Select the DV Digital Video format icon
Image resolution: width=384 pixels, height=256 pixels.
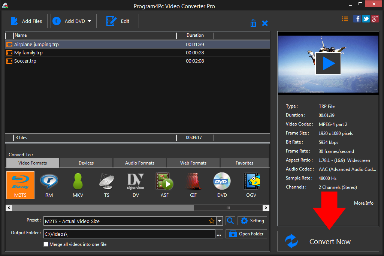[x=136, y=185]
